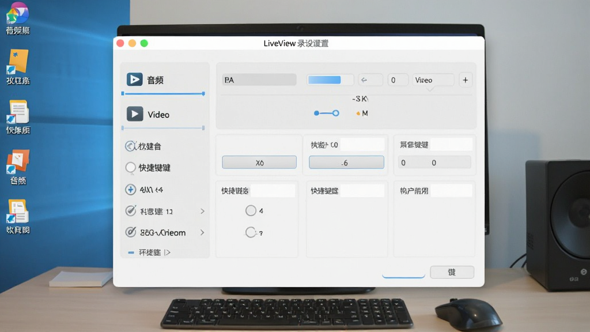Click the input field next to 快捷键器
Screen dimensions: 590x332
pyautogui.click(x=273, y=191)
